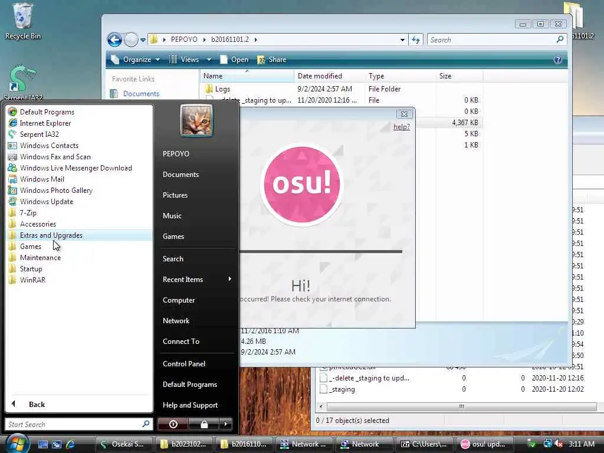604x453 pixels.
Task: Open Control Panel from Start menu
Action: click(184, 364)
